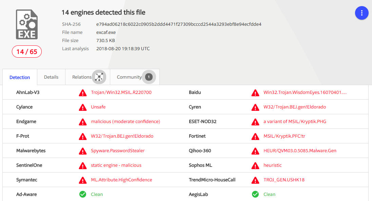The image size is (372, 201).
Task: Click the TROJ_GEN.USHK18 result
Action: [284, 180]
